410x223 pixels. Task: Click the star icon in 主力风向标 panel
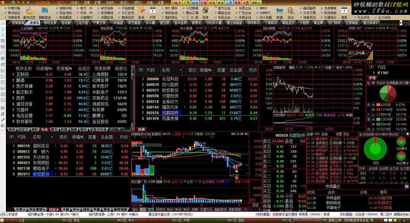coord(407,134)
